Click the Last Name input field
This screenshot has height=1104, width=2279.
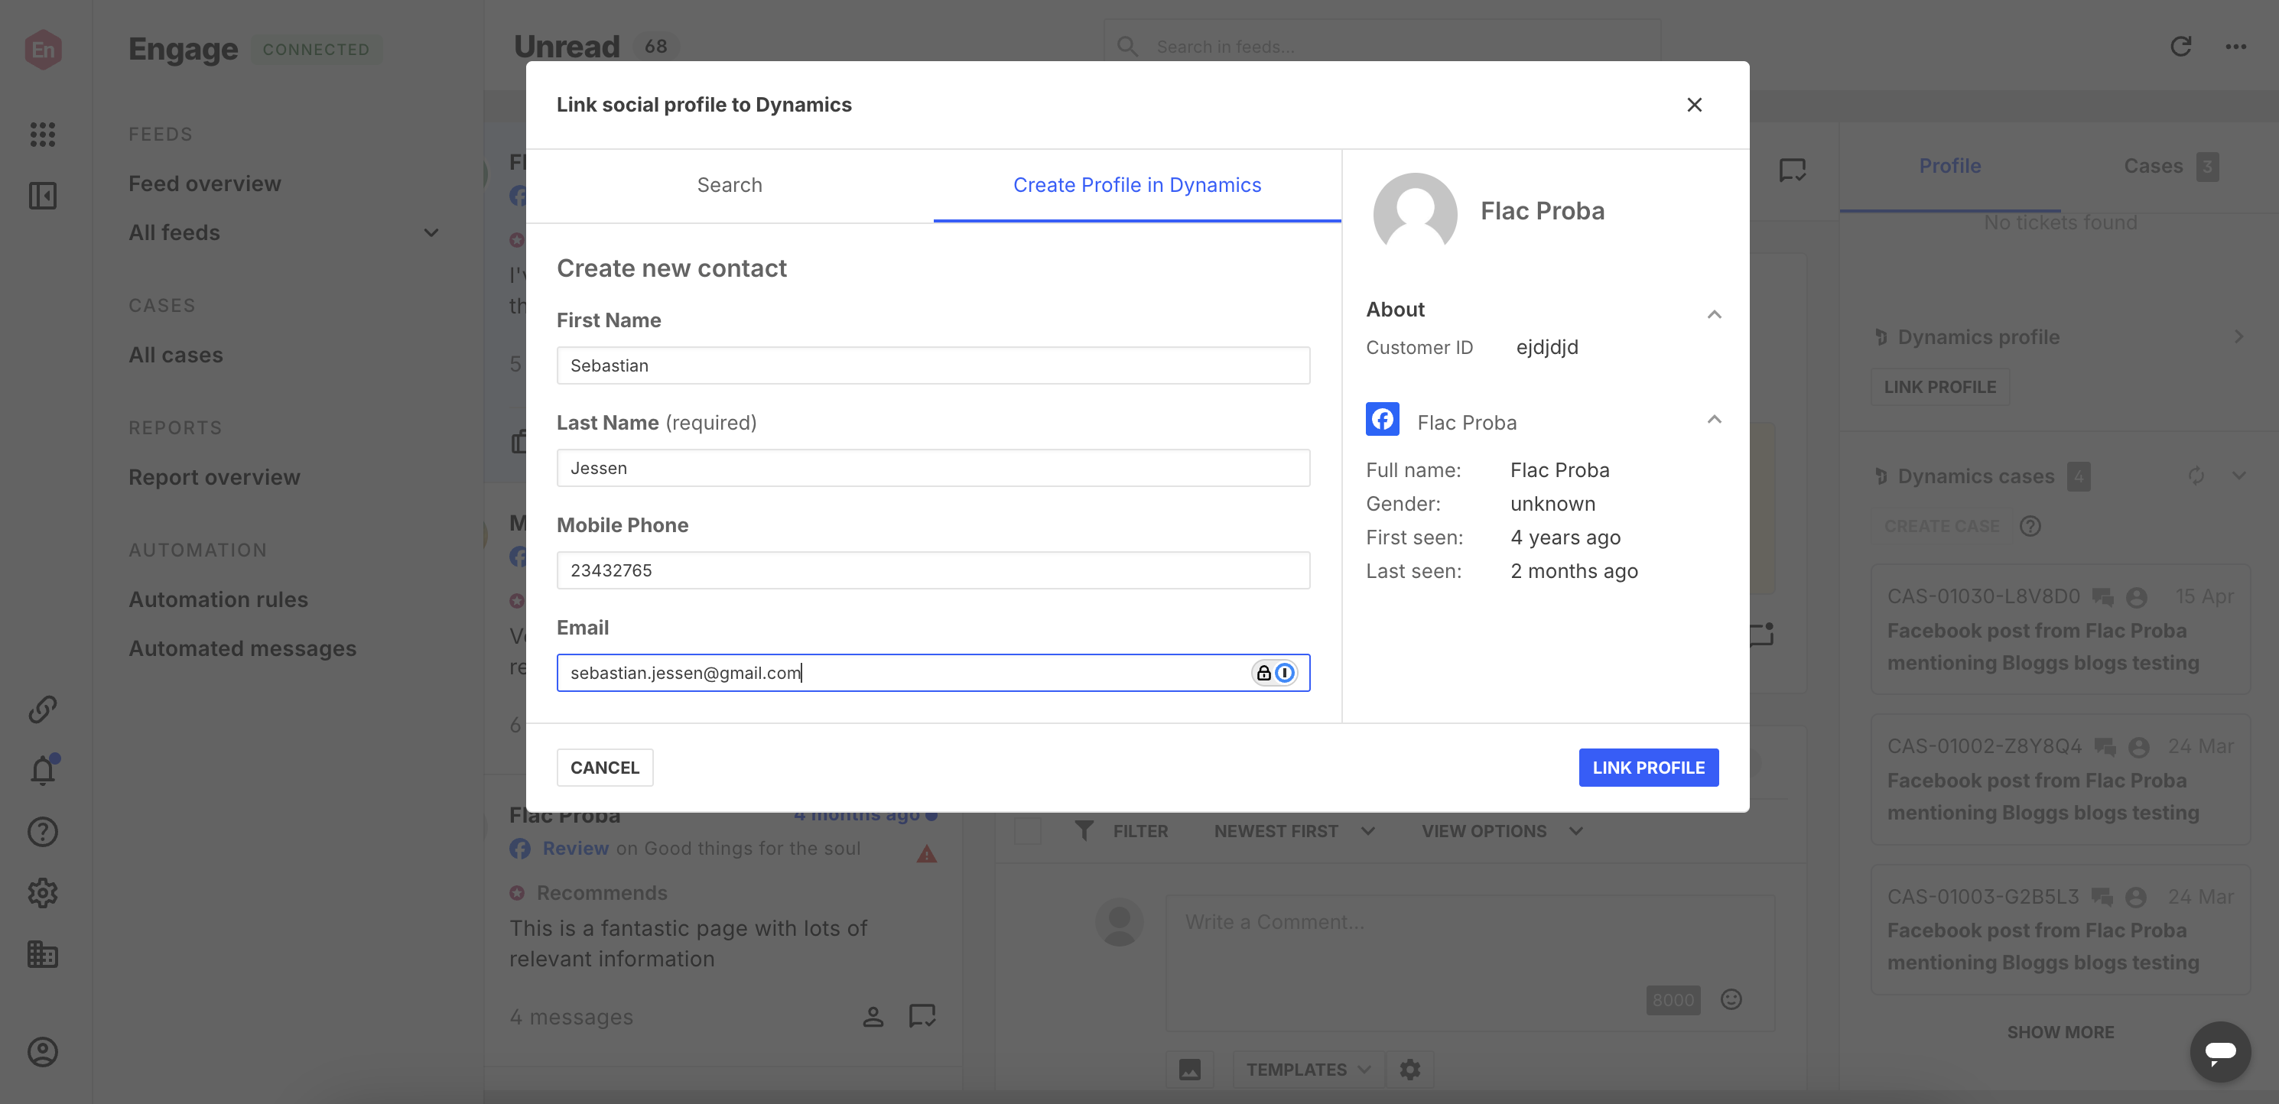(932, 468)
